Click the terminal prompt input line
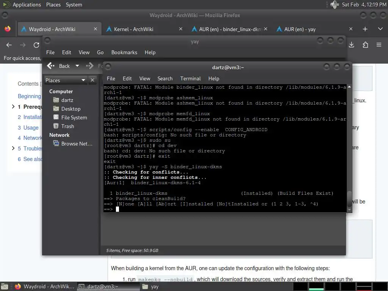The image size is (388, 291). pos(225,209)
